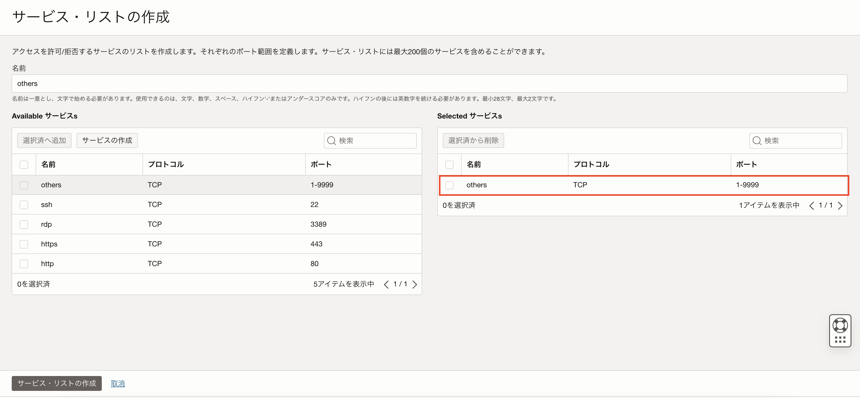Screen dimensions: 860x398
Task: Click the rdp name cell
Action: pos(46,224)
